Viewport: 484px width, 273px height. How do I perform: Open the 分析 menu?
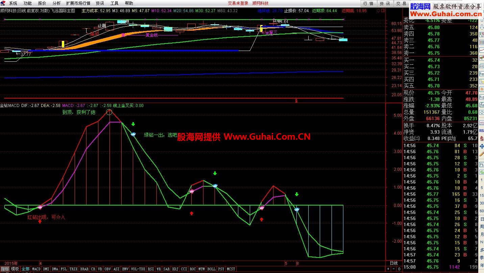[x=56, y=3]
